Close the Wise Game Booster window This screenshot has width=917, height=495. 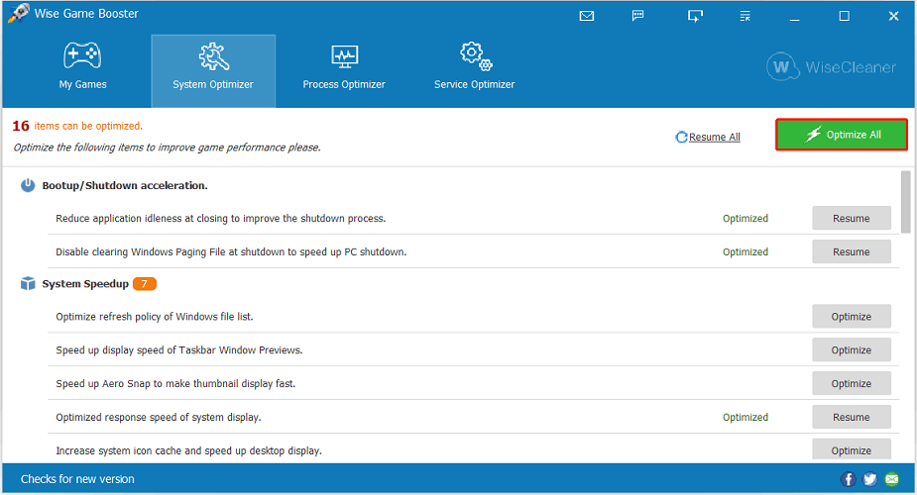click(x=893, y=16)
